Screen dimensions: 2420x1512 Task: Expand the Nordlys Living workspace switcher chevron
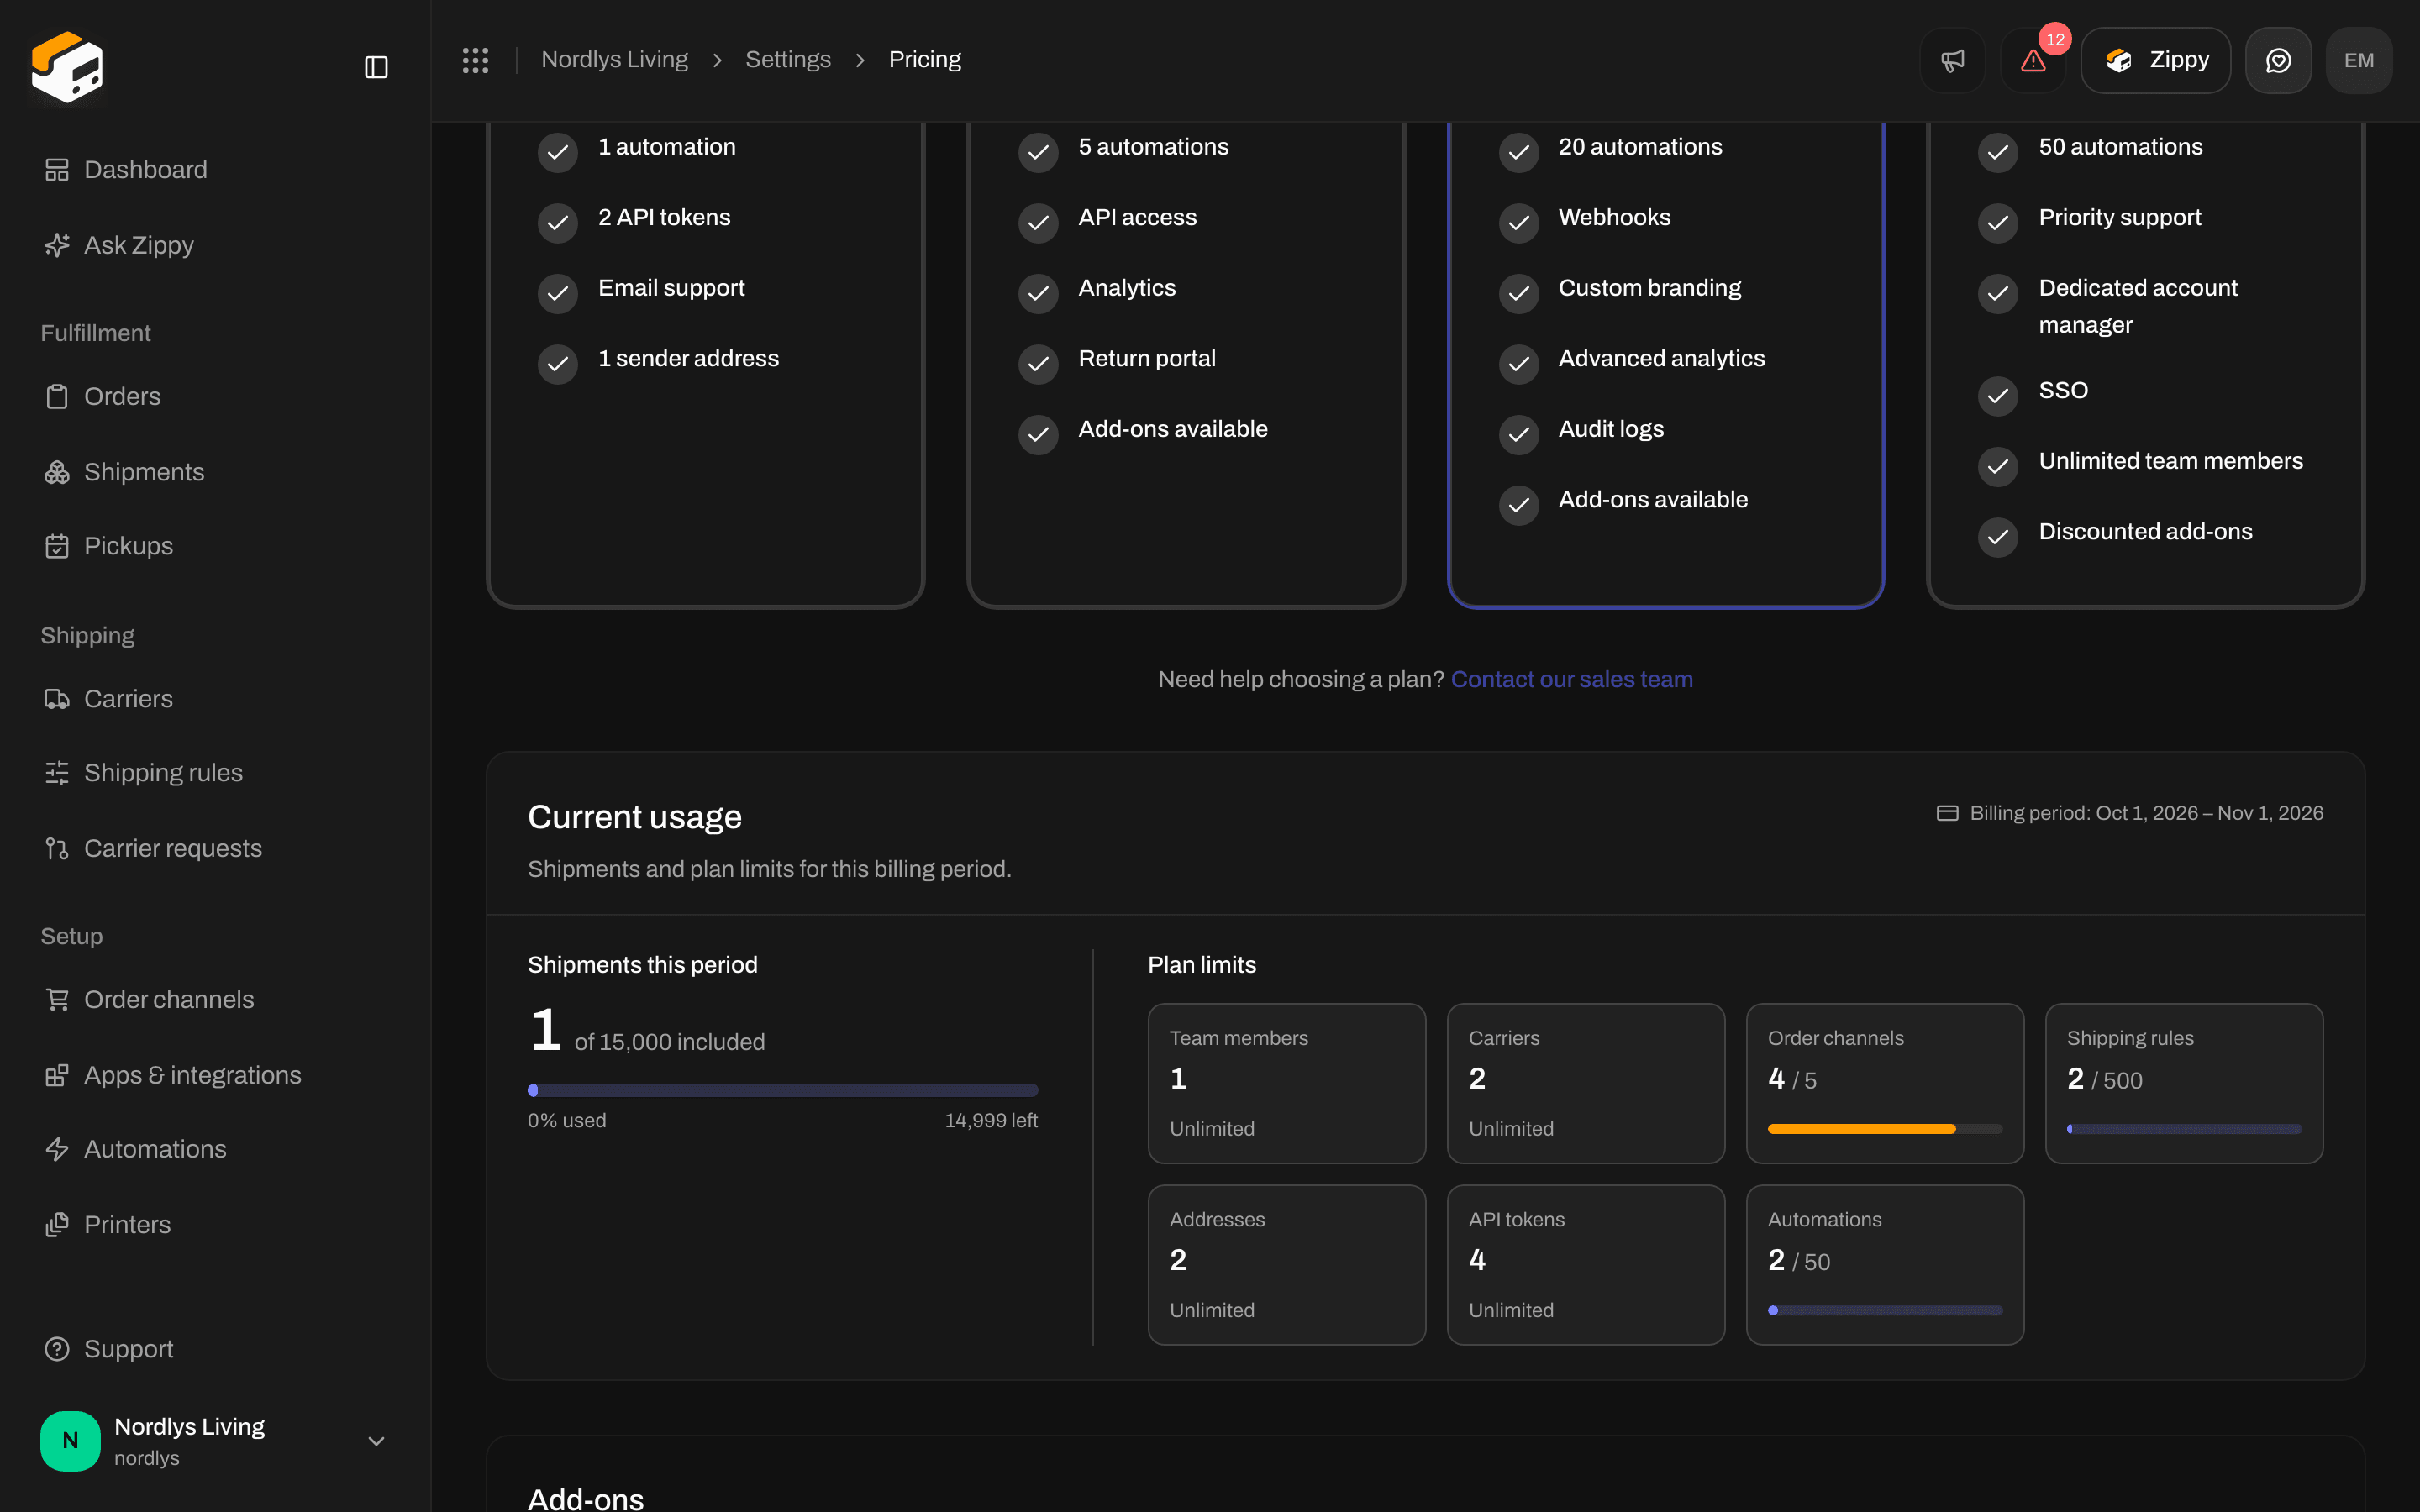pos(376,1441)
